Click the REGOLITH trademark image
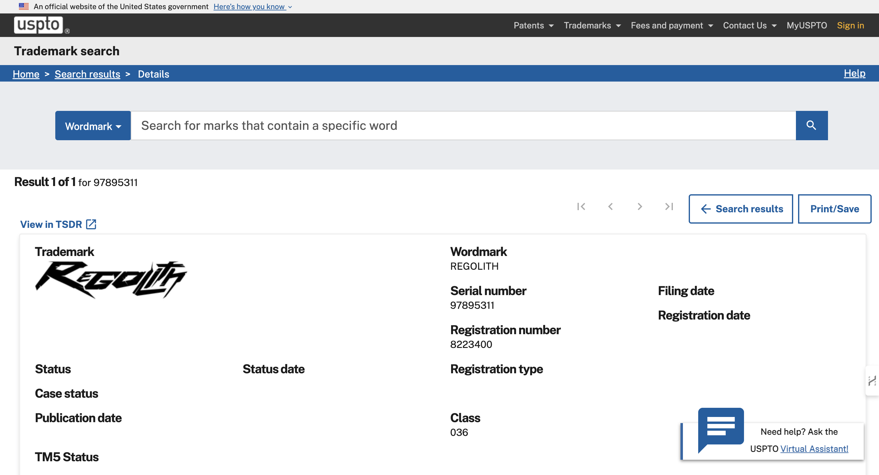Screen dimensions: 879x475 [111, 280]
